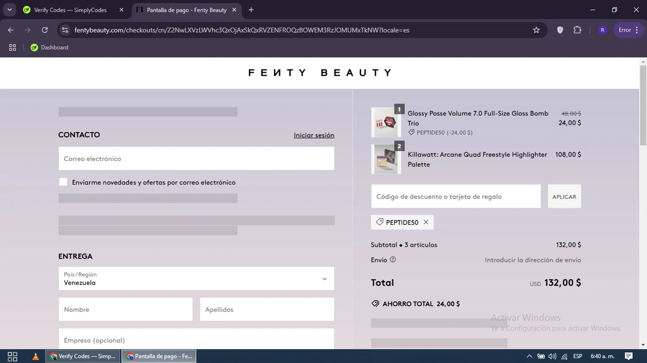The width and height of the screenshot is (647, 363).
Task: Close the Pantalla de pago tab
Action: coord(234,10)
